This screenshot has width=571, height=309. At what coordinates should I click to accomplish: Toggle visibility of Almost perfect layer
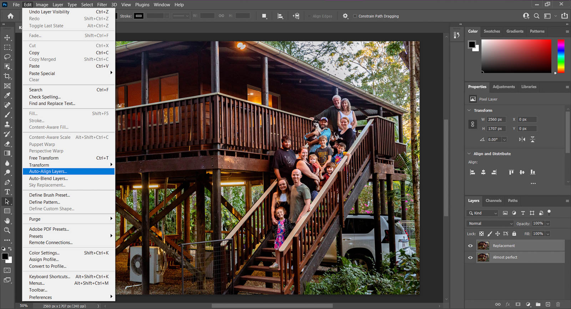click(x=470, y=257)
